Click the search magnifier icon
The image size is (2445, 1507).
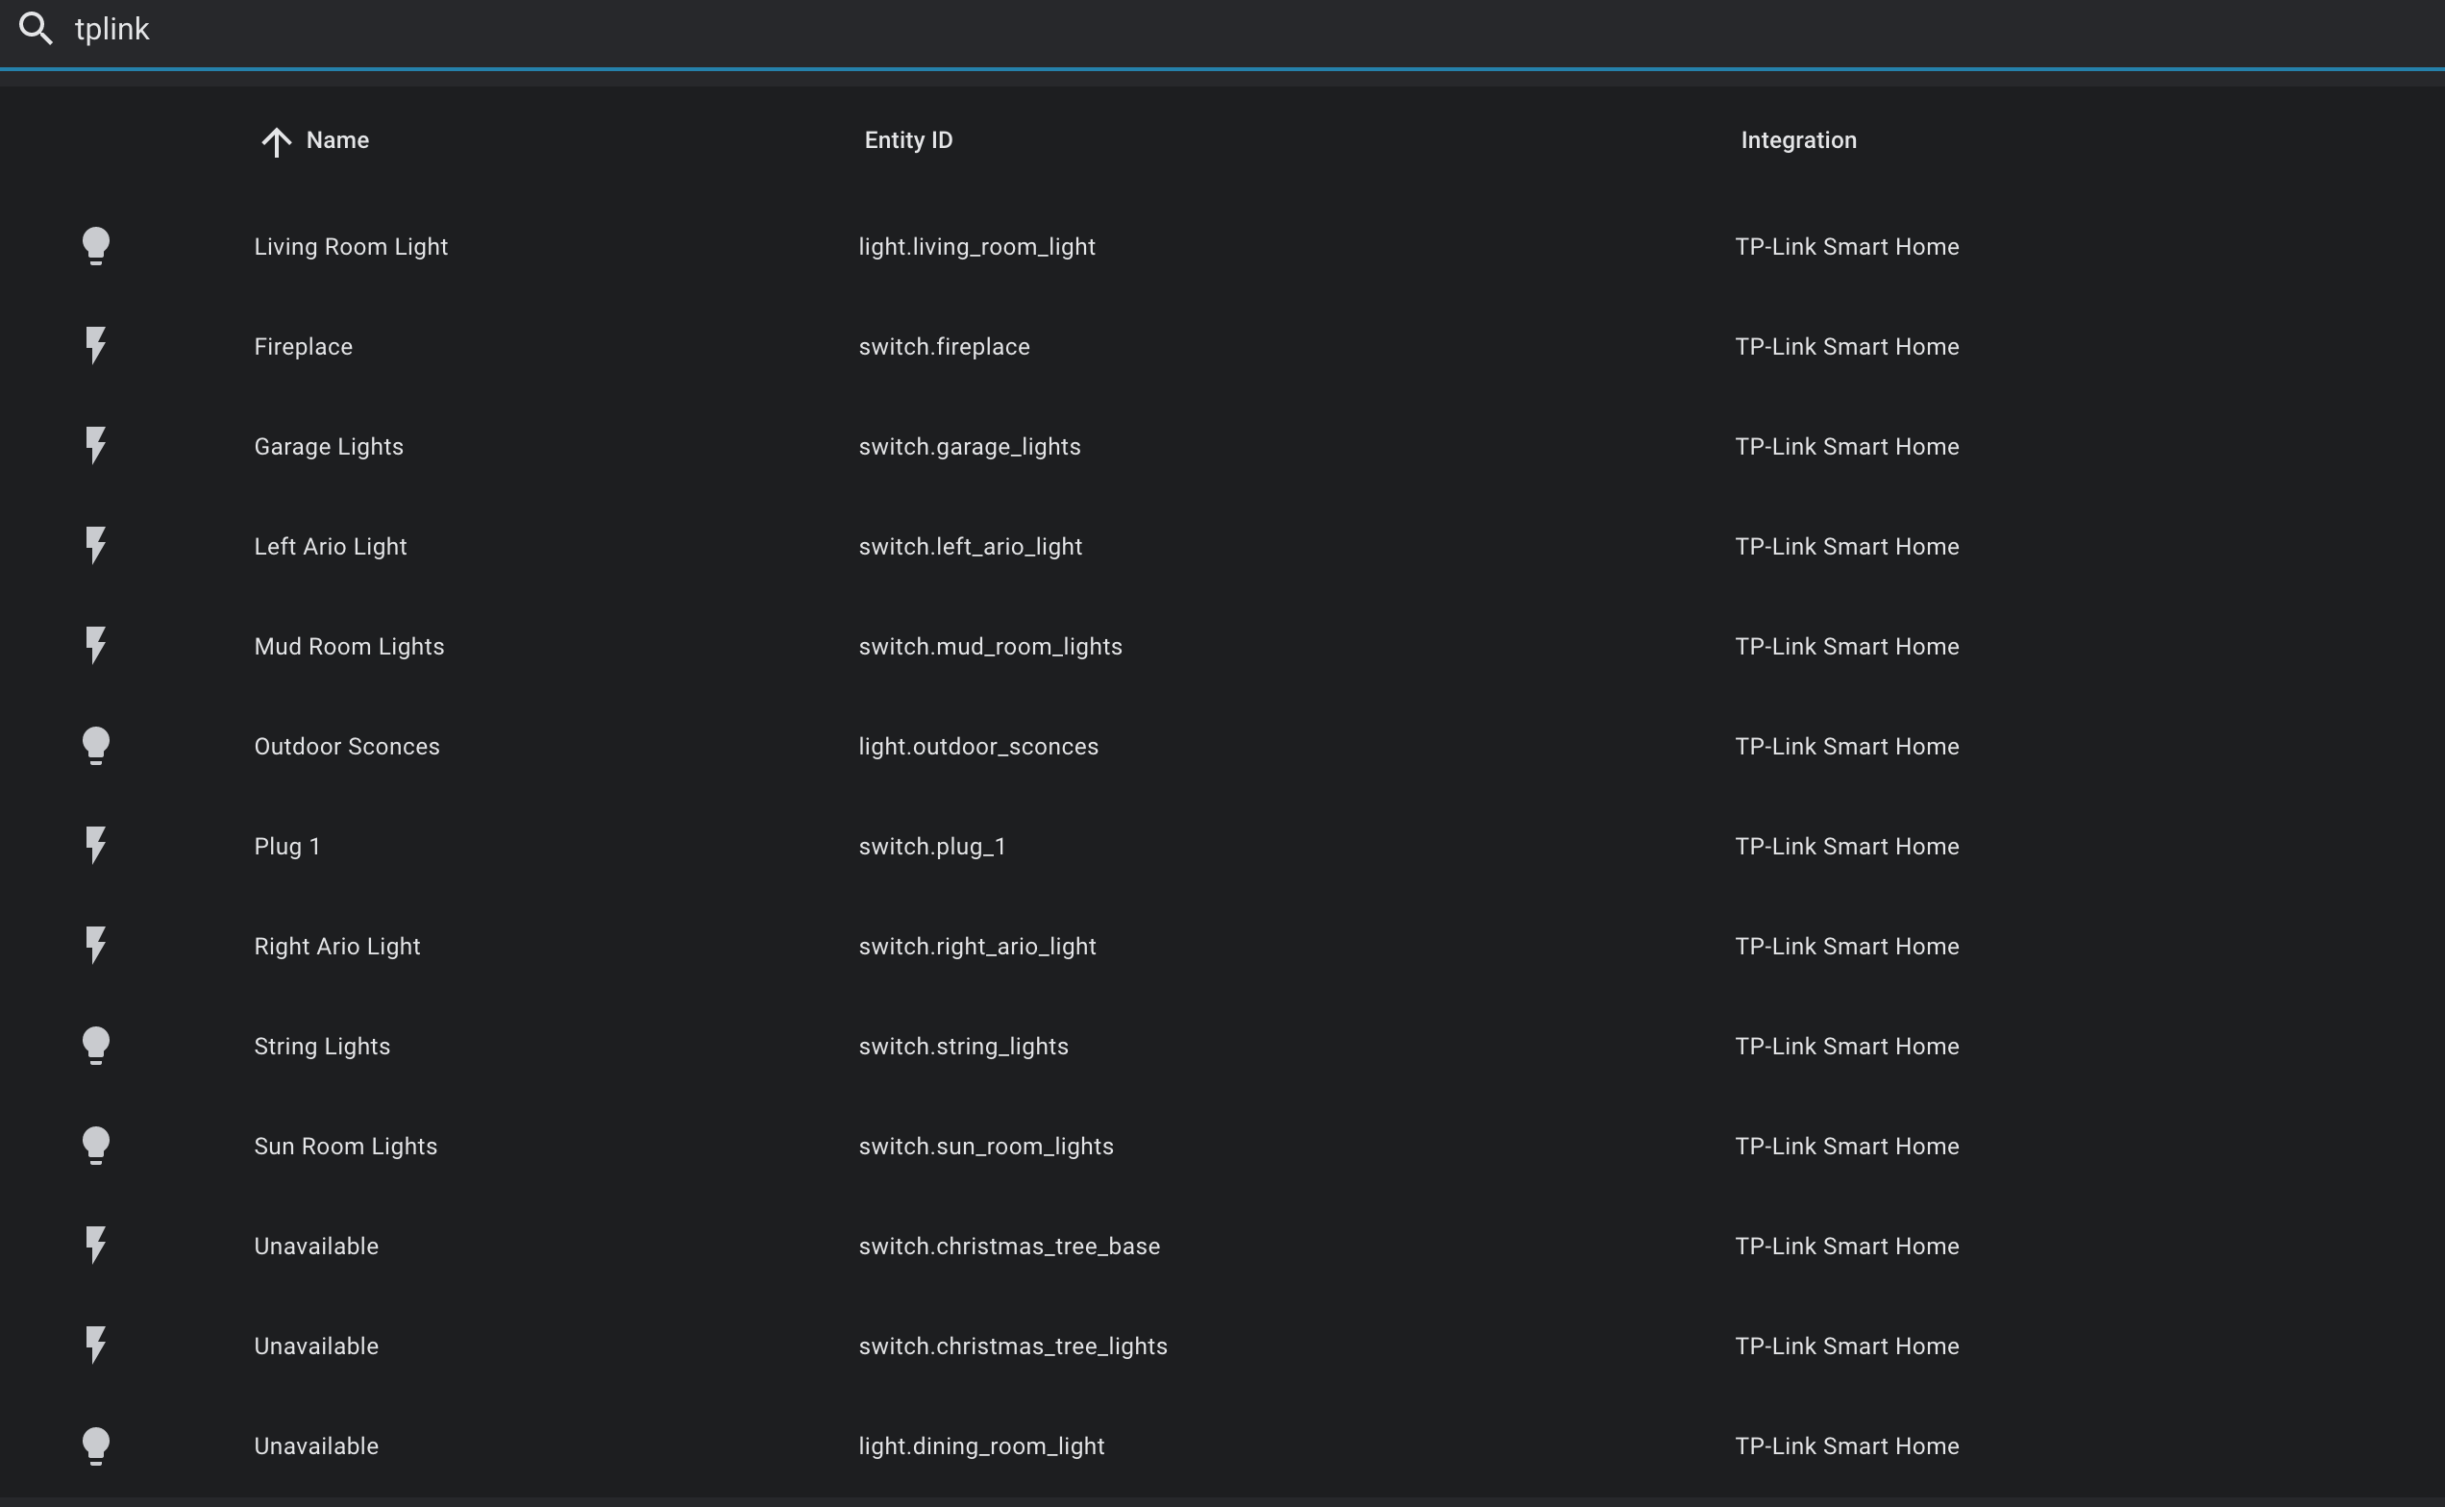(36, 29)
